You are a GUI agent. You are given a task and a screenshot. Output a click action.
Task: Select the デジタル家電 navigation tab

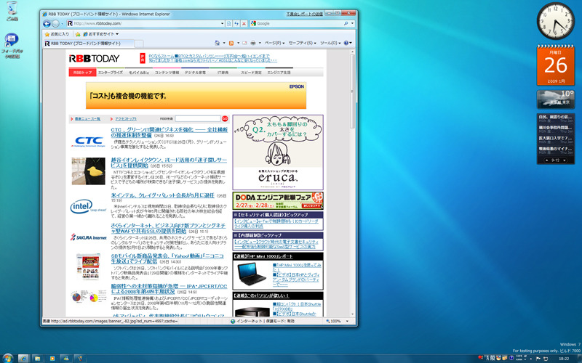coord(195,73)
